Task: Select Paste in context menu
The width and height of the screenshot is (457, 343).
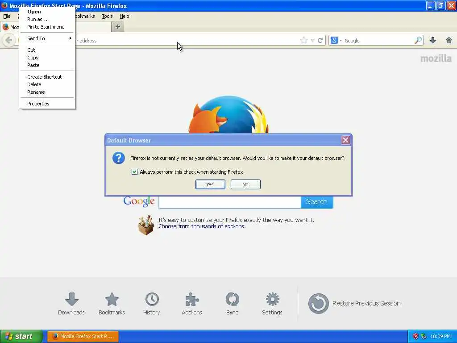Action: pos(47,65)
